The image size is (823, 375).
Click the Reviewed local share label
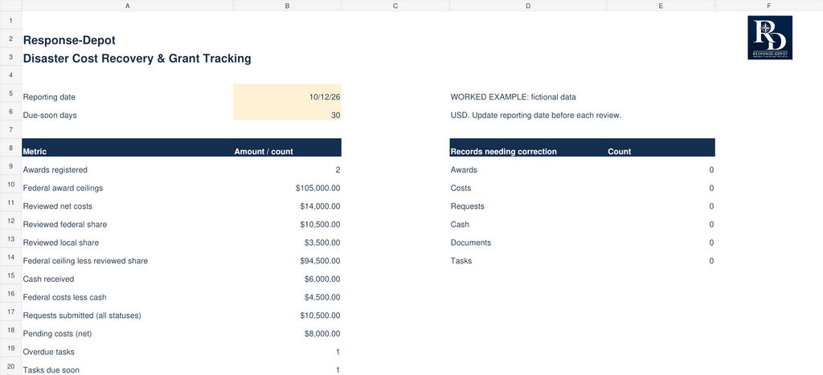[61, 243]
